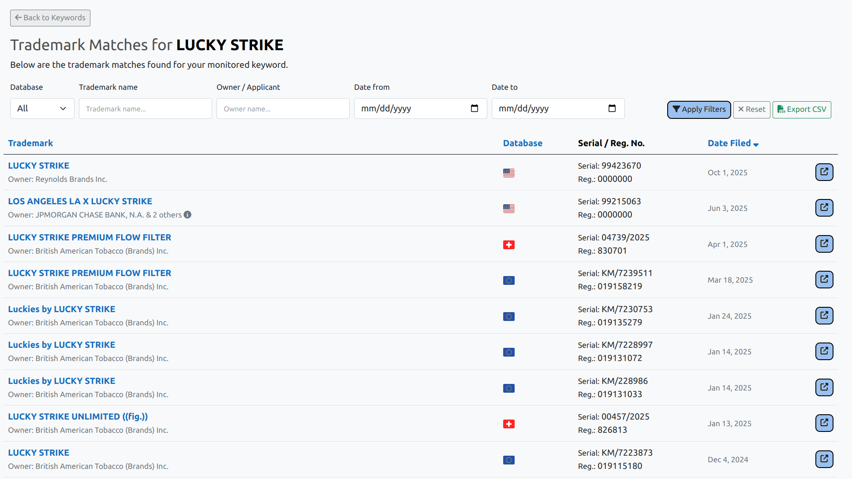Click the EU flag icon on Luckies by LUCKY STRIKE row
Screen dimensions: 852x479
click(x=509, y=316)
